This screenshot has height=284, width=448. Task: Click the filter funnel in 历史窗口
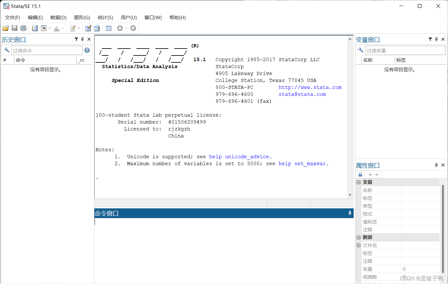[x=76, y=39]
